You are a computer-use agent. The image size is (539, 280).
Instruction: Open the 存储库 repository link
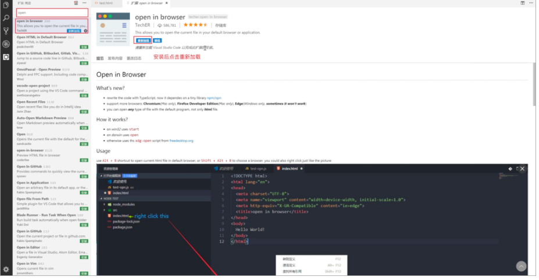tap(221, 26)
